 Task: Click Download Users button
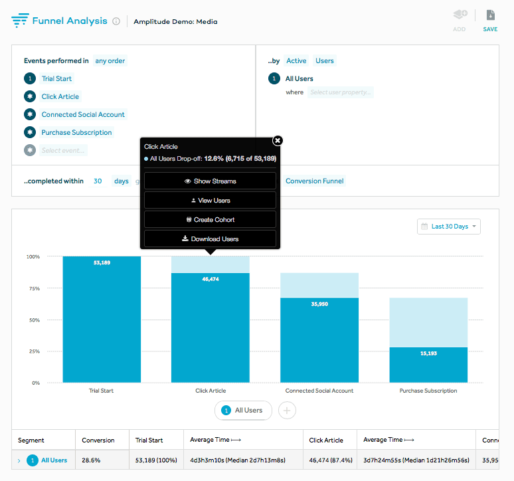210,239
